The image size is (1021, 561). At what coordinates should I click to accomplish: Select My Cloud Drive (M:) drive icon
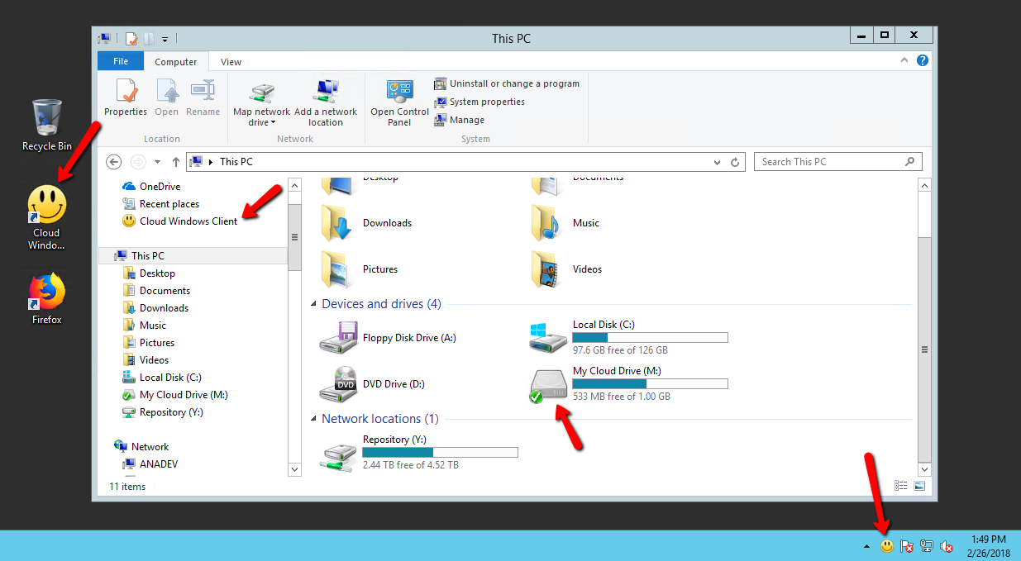click(x=549, y=384)
